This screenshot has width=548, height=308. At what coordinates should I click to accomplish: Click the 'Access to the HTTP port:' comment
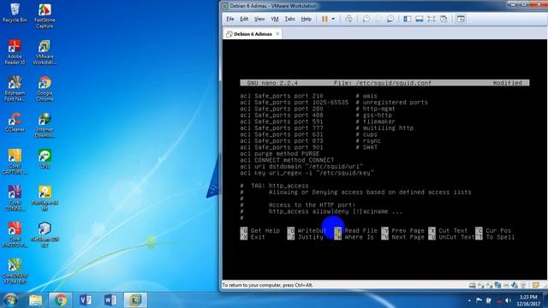click(312, 205)
